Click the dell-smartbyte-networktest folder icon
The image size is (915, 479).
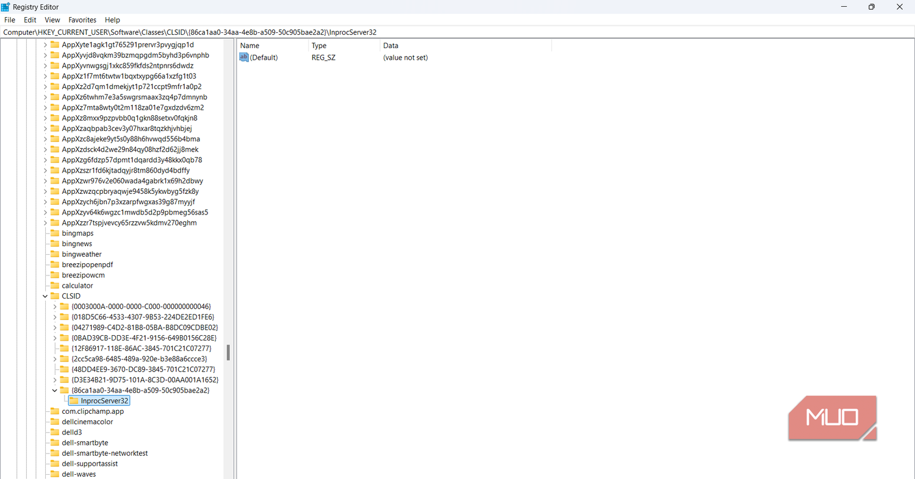pos(55,453)
